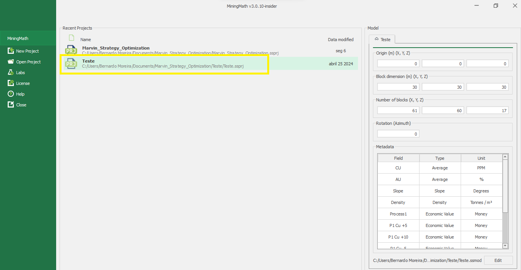The width and height of the screenshot is (521, 270).
Task: Click the Marvin_Strategy_Optimization project file icon
Action: point(71,50)
